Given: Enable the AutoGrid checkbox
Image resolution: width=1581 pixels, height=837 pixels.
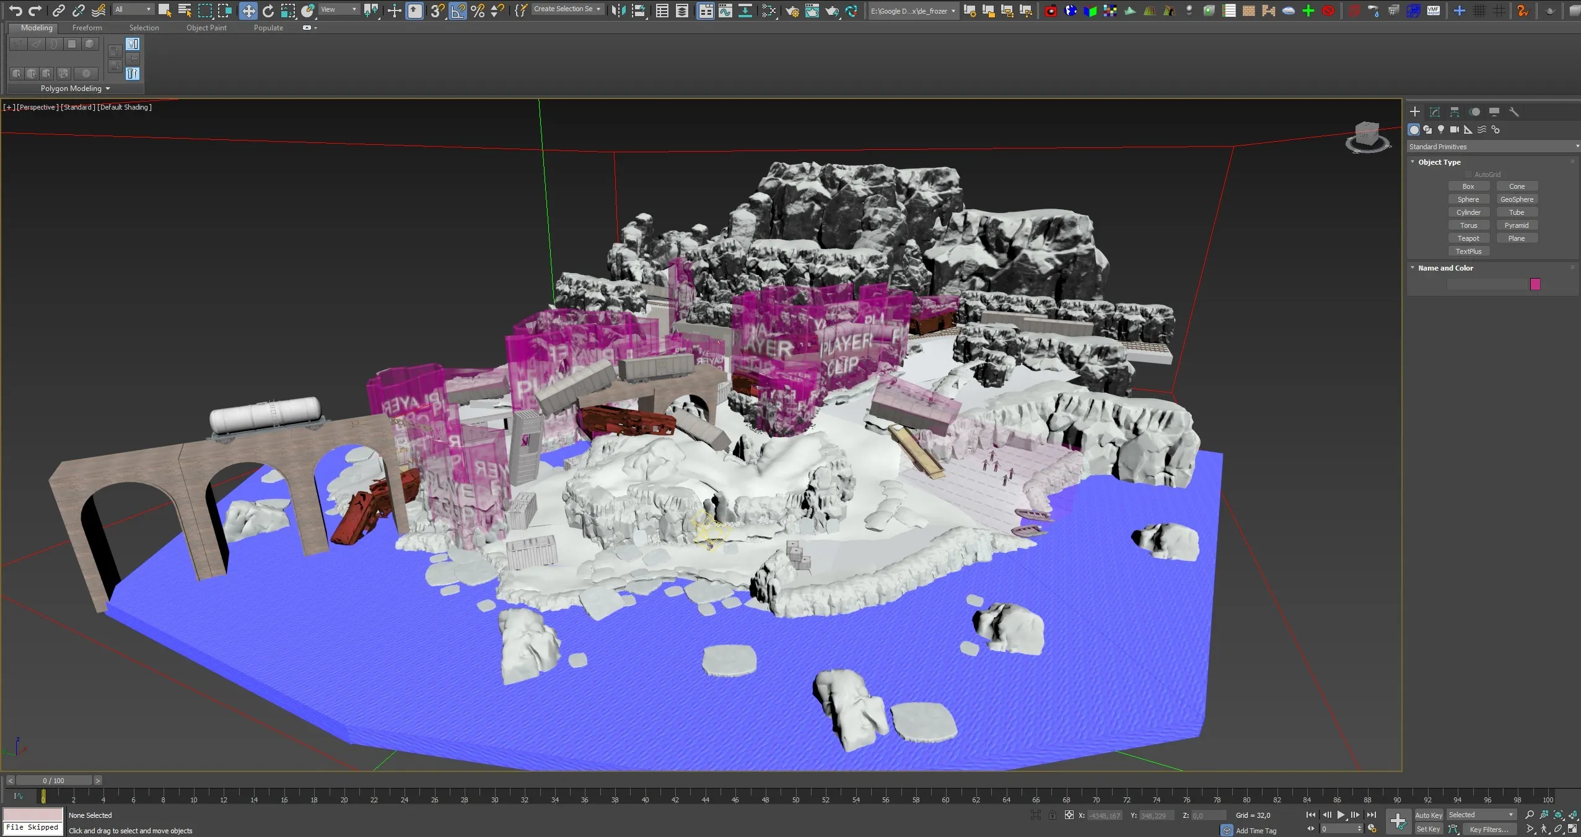Looking at the screenshot, I should pos(1468,175).
